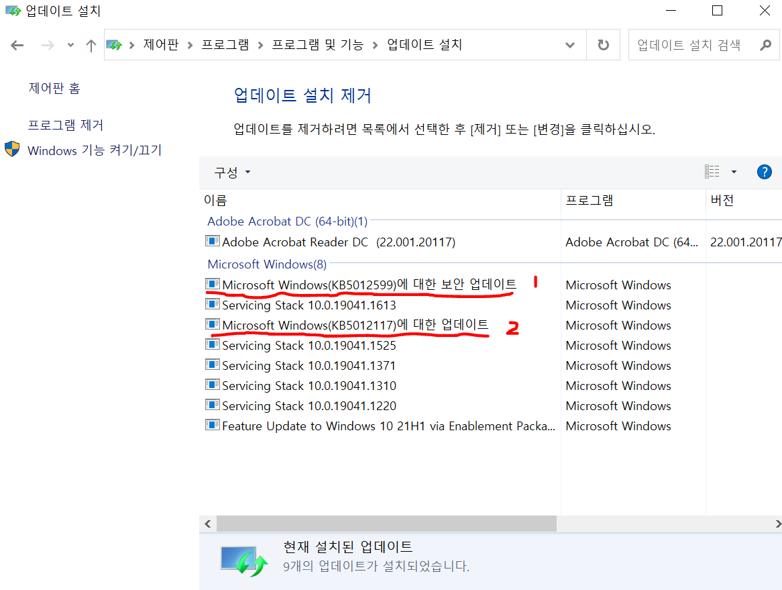Collapse the Microsoft Windows(8) group

pyautogui.click(x=267, y=264)
